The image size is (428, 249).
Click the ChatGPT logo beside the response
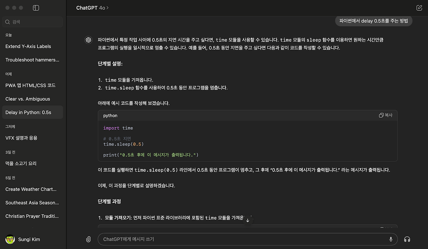[x=88, y=40]
